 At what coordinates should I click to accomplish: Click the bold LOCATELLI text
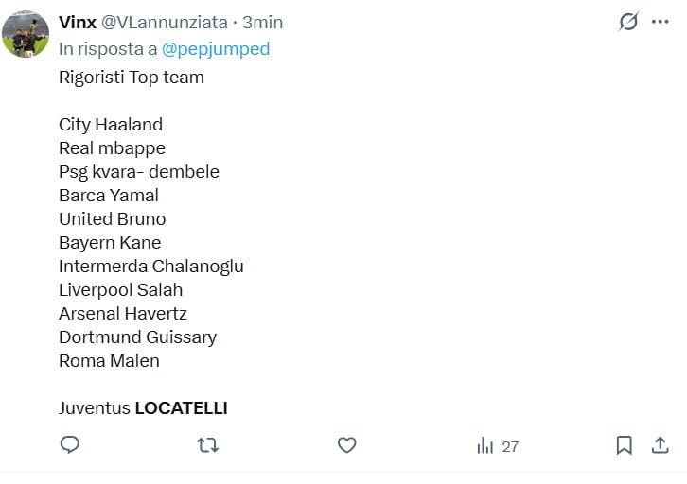(181, 408)
